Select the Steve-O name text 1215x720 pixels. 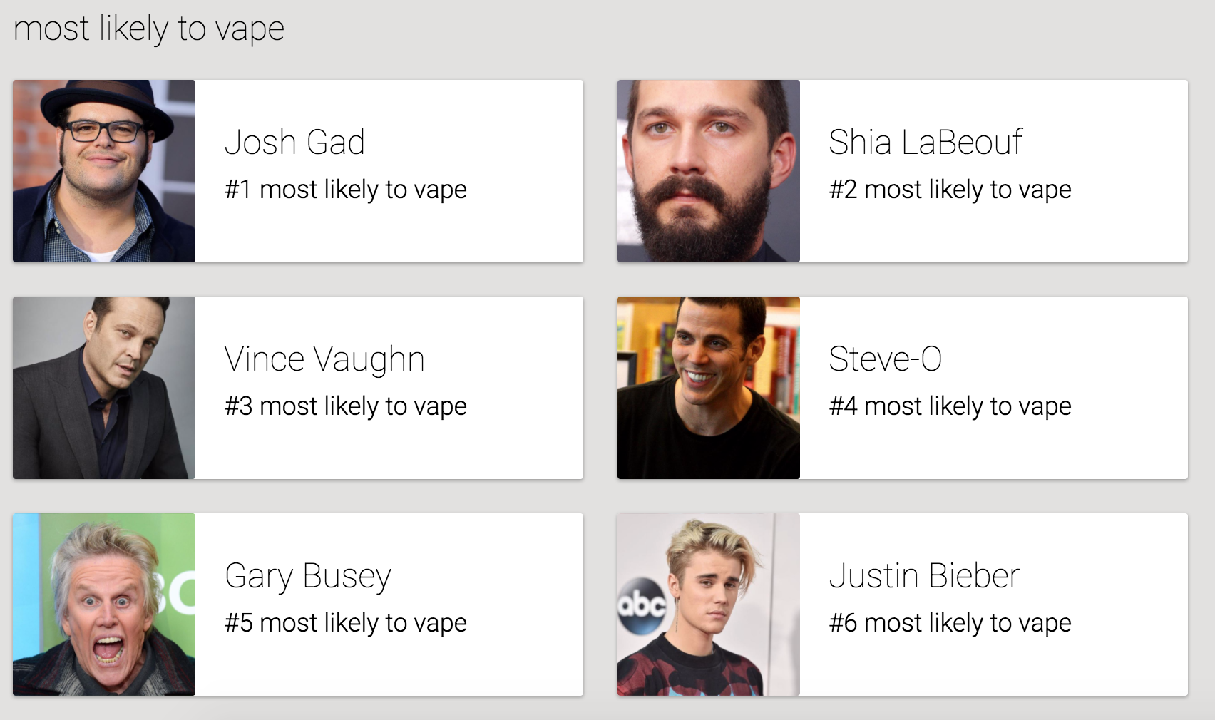[885, 359]
